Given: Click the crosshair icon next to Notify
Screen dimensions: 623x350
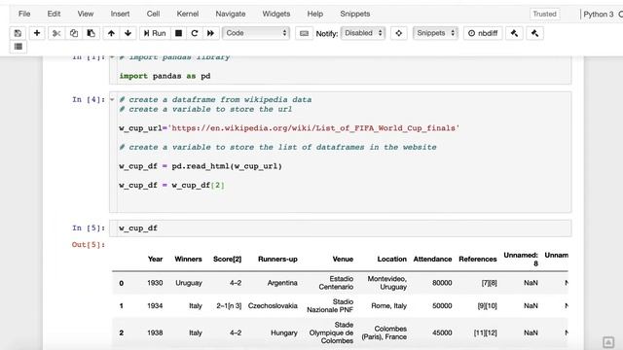Looking at the screenshot, I should [398, 33].
